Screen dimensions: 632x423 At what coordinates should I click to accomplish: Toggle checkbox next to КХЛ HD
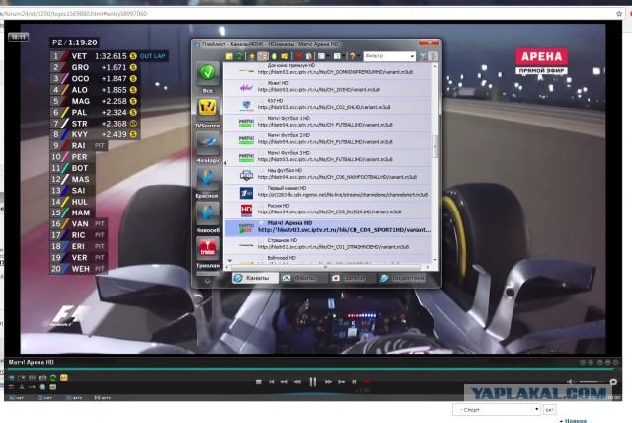pyautogui.click(x=262, y=101)
